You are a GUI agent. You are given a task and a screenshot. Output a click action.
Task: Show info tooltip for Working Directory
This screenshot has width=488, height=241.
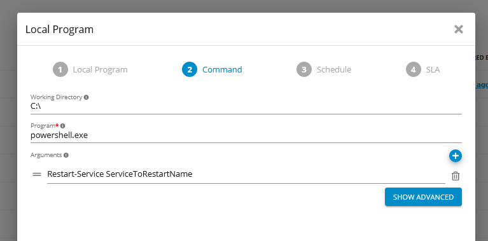pyautogui.click(x=86, y=97)
